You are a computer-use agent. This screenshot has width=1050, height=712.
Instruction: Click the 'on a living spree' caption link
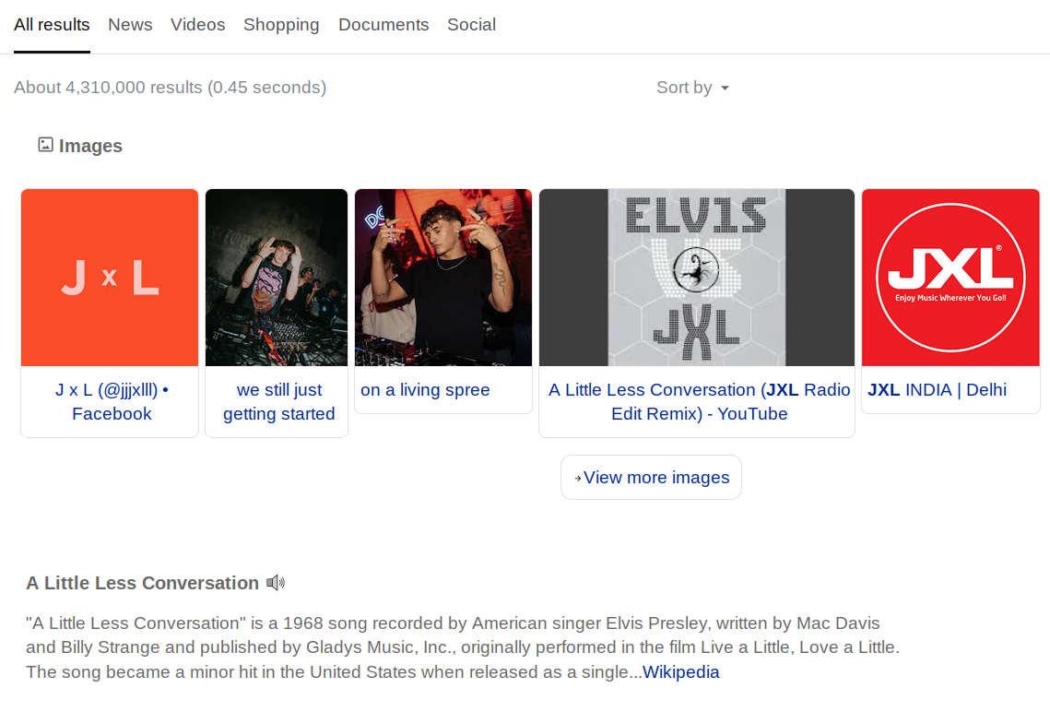click(425, 390)
